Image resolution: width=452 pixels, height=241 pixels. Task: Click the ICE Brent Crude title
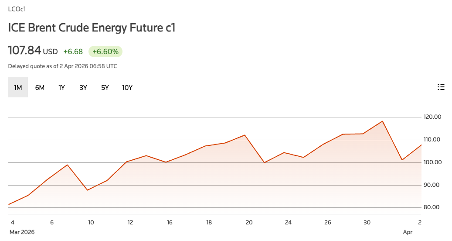(x=92, y=28)
